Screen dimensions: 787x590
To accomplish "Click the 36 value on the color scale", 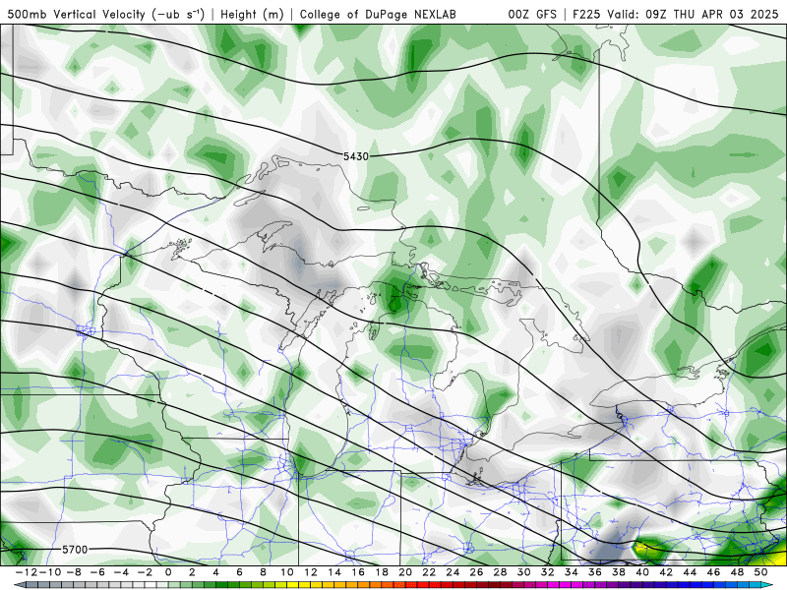I will 595,572.
